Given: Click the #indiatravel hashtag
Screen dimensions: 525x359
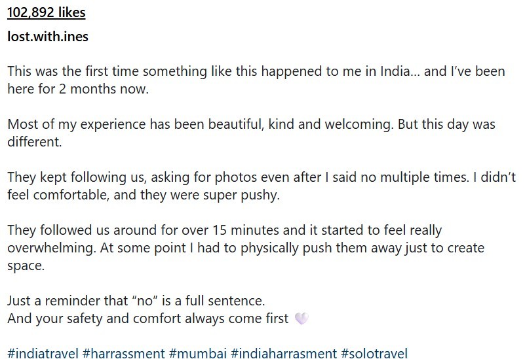Looking at the screenshot, I should [x=43, y=354].
